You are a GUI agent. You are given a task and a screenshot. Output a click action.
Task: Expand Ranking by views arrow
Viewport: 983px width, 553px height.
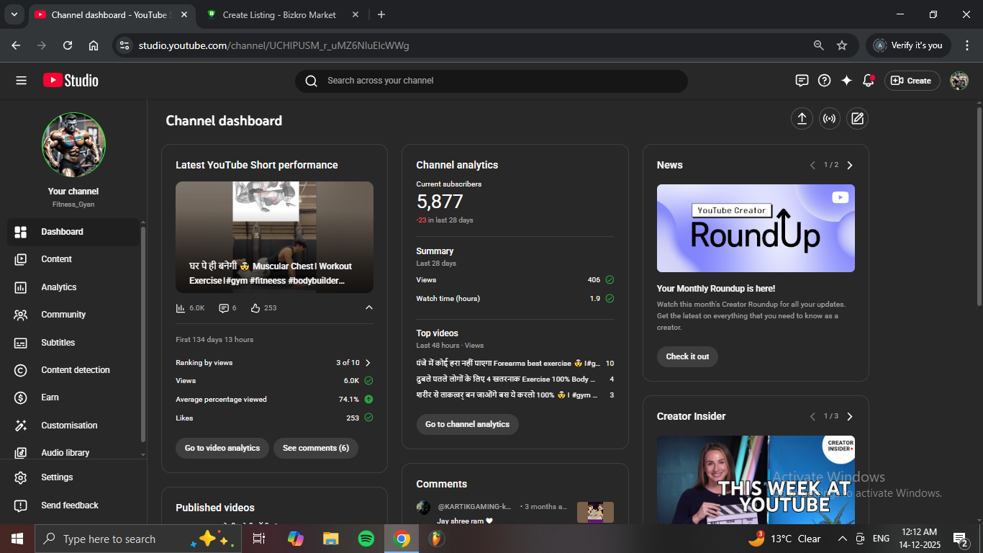tap(368, 363)
